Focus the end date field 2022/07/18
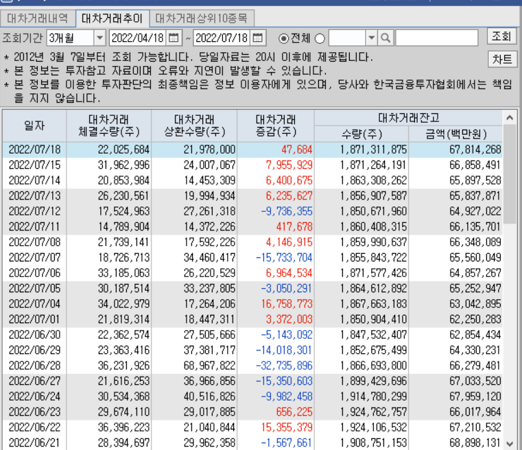 (222, 38)
